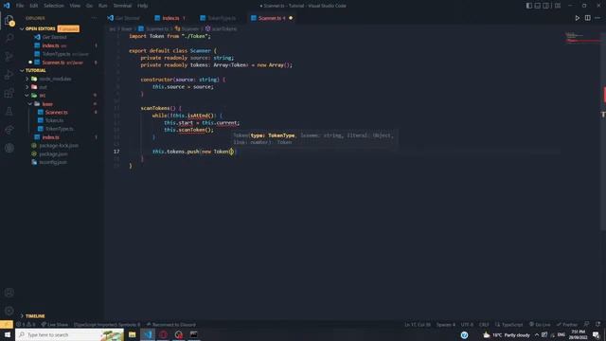606x341 pixels.
Task: Click Prettier status bar item
Action: (x=566, y=324)
